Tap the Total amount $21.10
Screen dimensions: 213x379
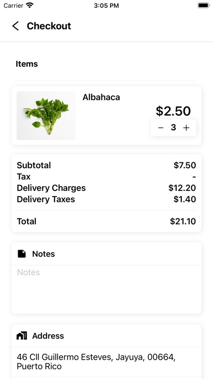click(x=183, y=221)
